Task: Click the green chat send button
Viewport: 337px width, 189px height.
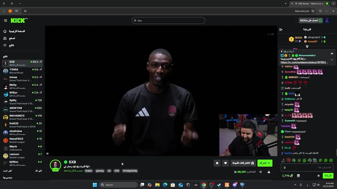Action: click(328, 176)
